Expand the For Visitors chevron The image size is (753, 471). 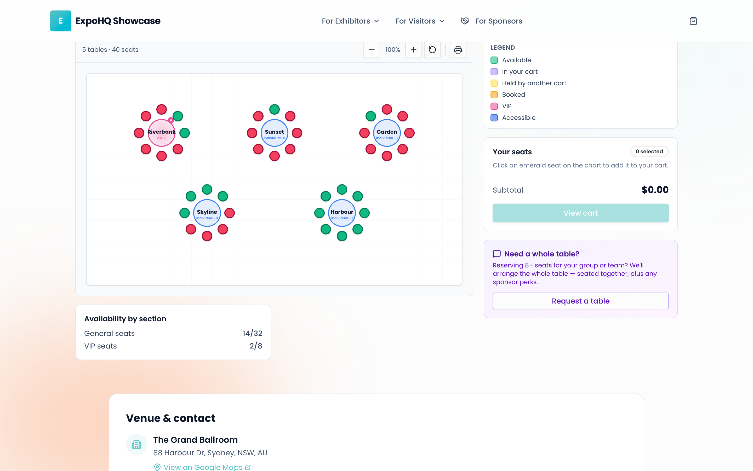442,21
